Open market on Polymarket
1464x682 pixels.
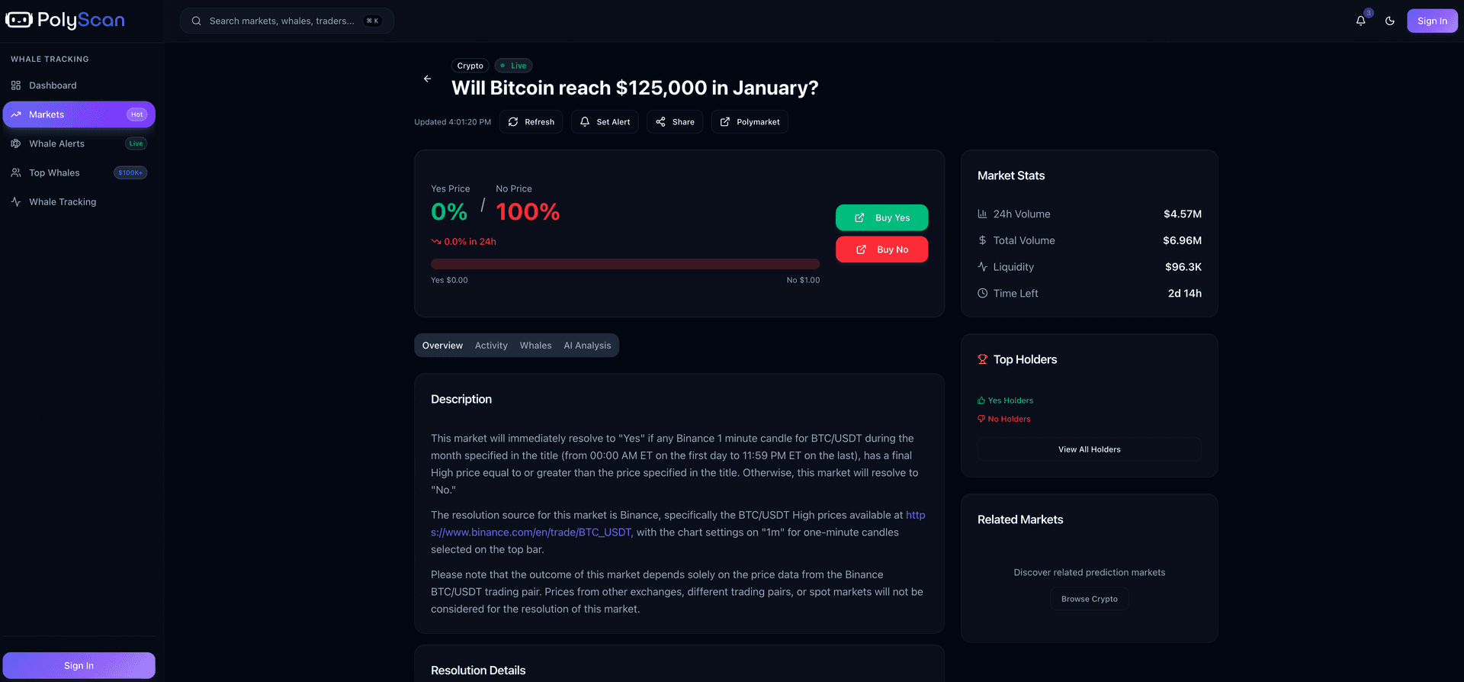tap(750, 122)
